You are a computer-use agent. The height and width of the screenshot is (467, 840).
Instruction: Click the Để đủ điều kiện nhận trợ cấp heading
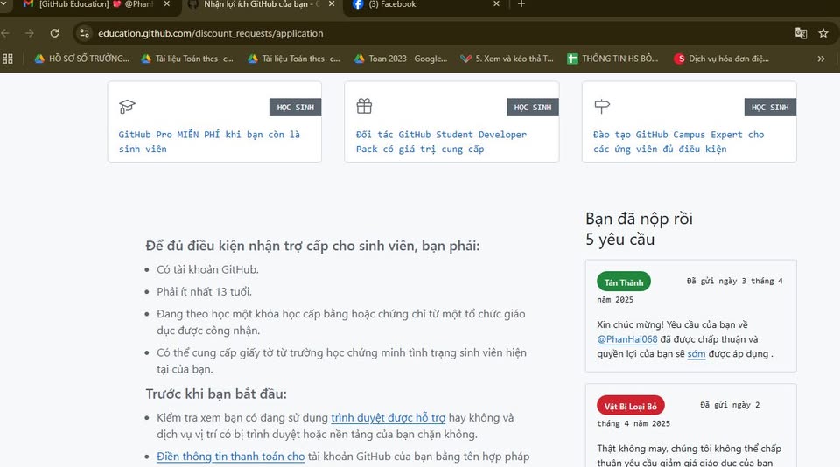pos(313,246)
